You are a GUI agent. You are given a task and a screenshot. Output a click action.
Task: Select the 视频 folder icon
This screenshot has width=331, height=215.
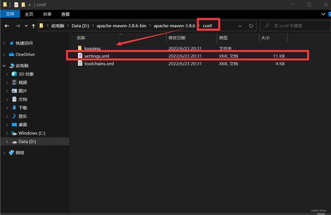[14, 83]
